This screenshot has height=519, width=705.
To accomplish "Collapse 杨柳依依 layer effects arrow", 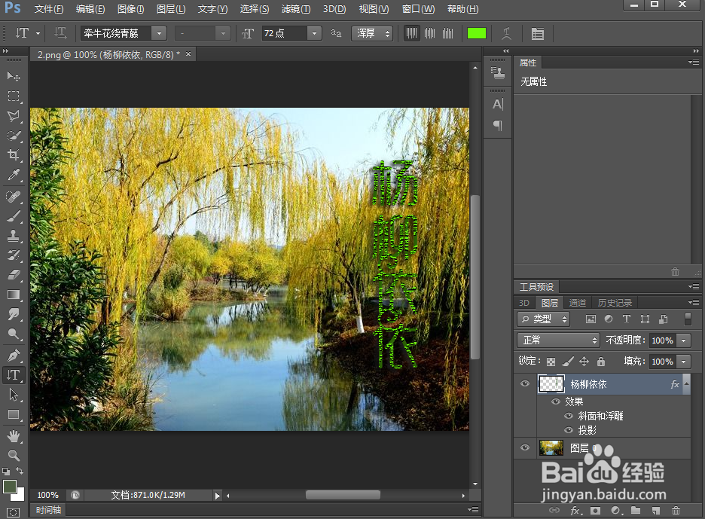I will pos(686,383).
